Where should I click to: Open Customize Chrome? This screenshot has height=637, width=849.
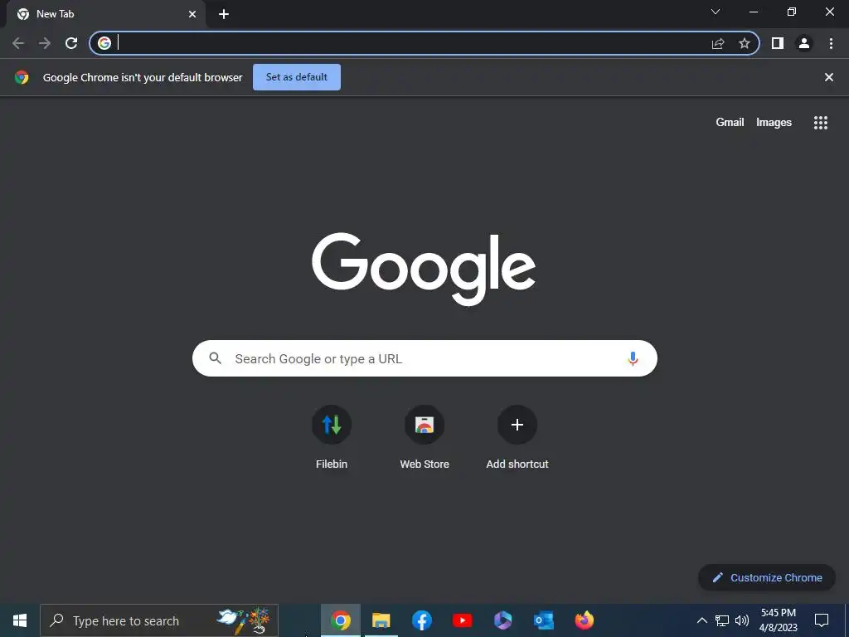767,577
